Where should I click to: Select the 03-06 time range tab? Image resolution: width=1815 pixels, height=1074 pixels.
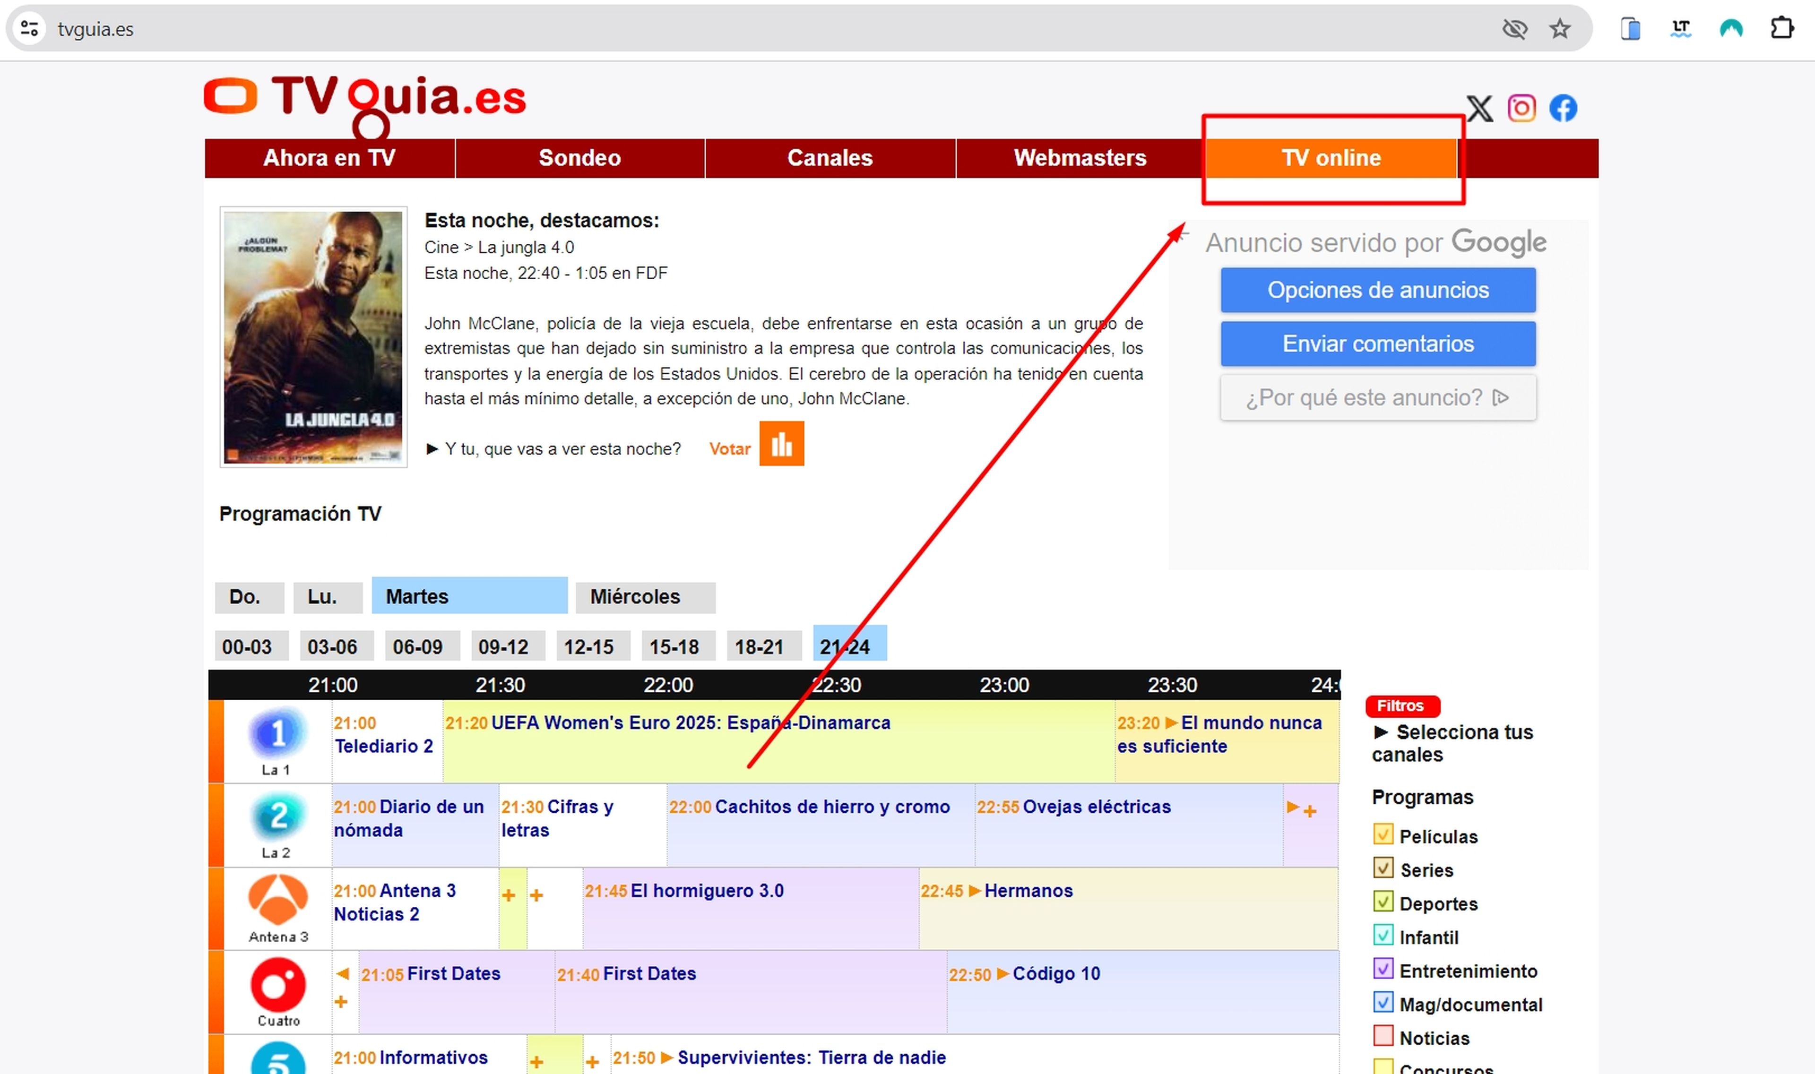tap(337, 646)
